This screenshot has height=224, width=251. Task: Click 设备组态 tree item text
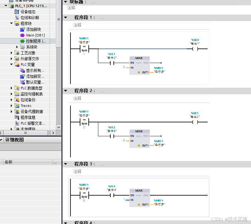click(28, 12)
